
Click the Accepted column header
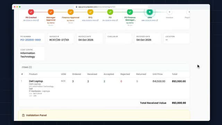tap(109, 74)
